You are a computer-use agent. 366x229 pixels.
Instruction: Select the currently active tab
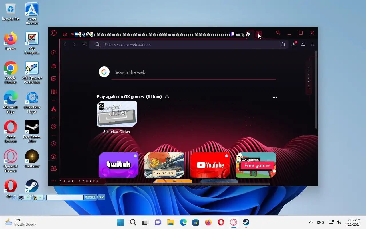[250, 34]
